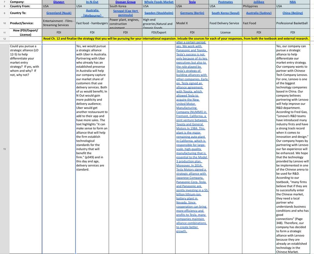Select row 11 header
This screenshot has height=254, width=314.
4,33
